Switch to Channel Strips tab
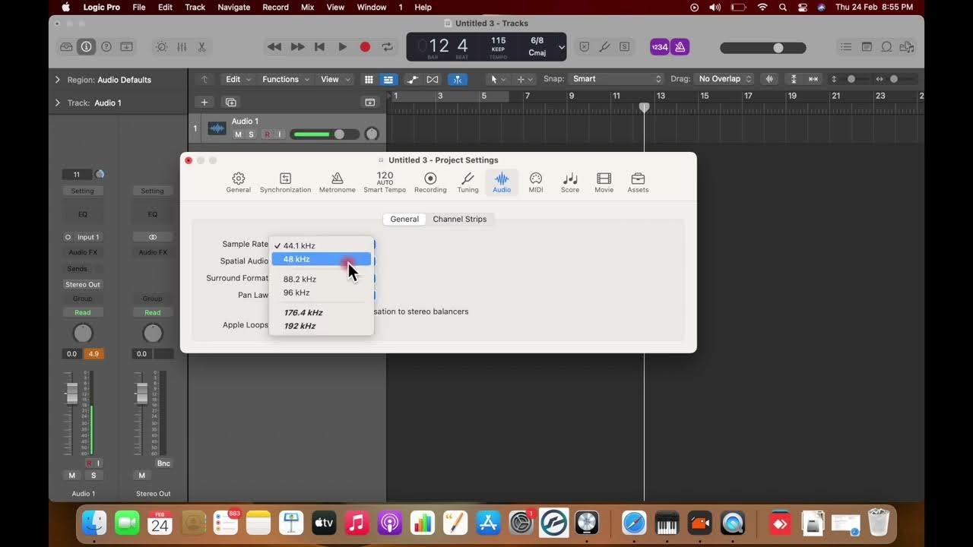Screen dimensions: 973x547 coord(460,219)
